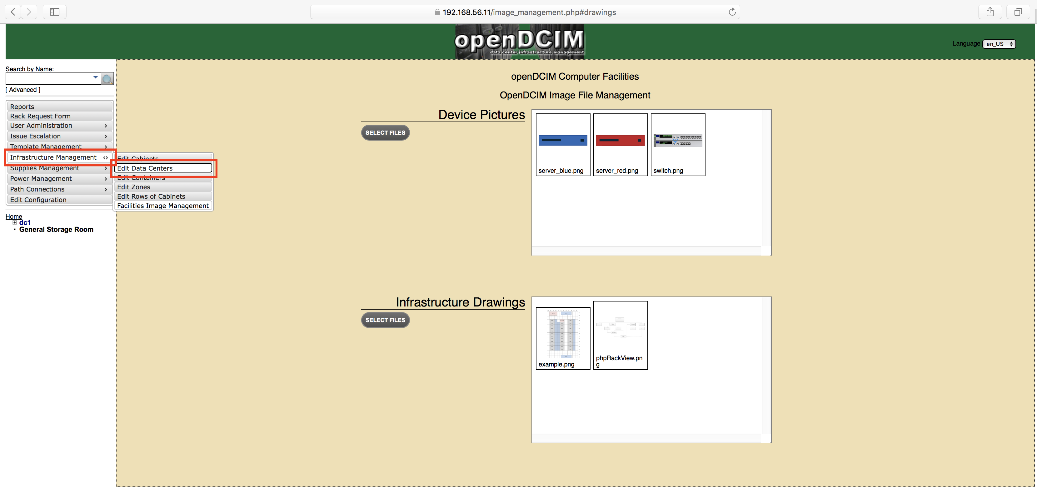Select Issue Escalation menu item
Viewport: 1037px width, 488px height.
point(60,136)
